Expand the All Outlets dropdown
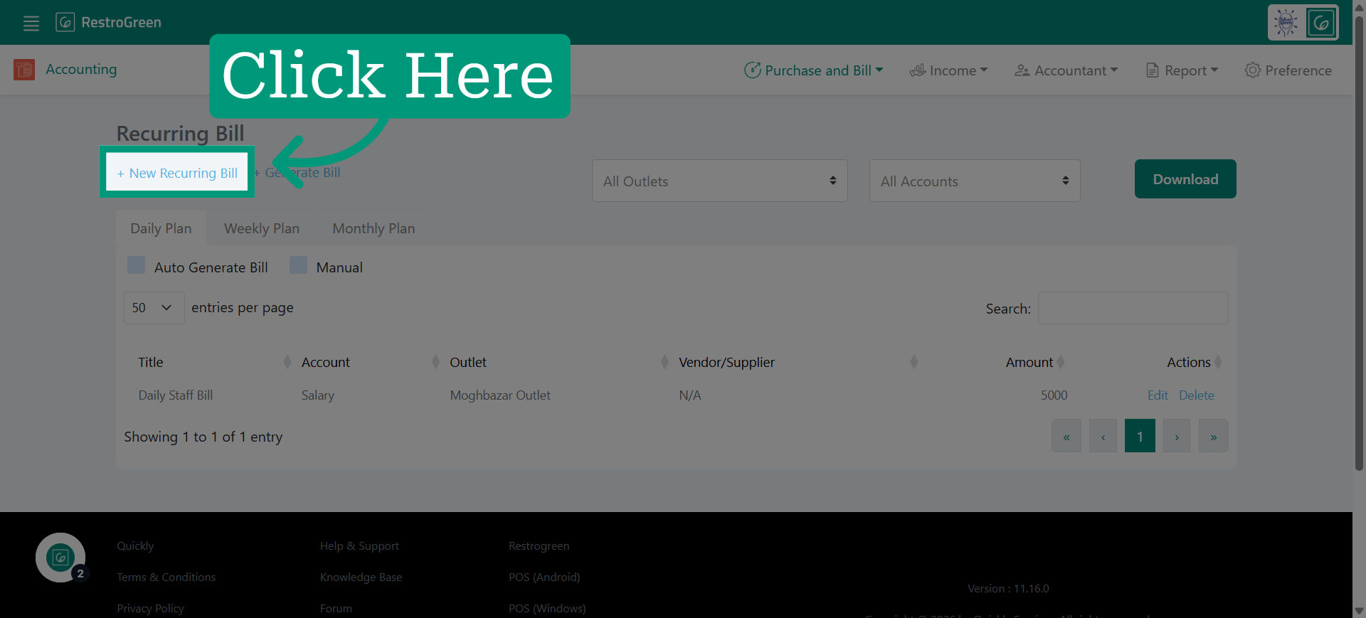1366x618 pixels. point(719,181)
